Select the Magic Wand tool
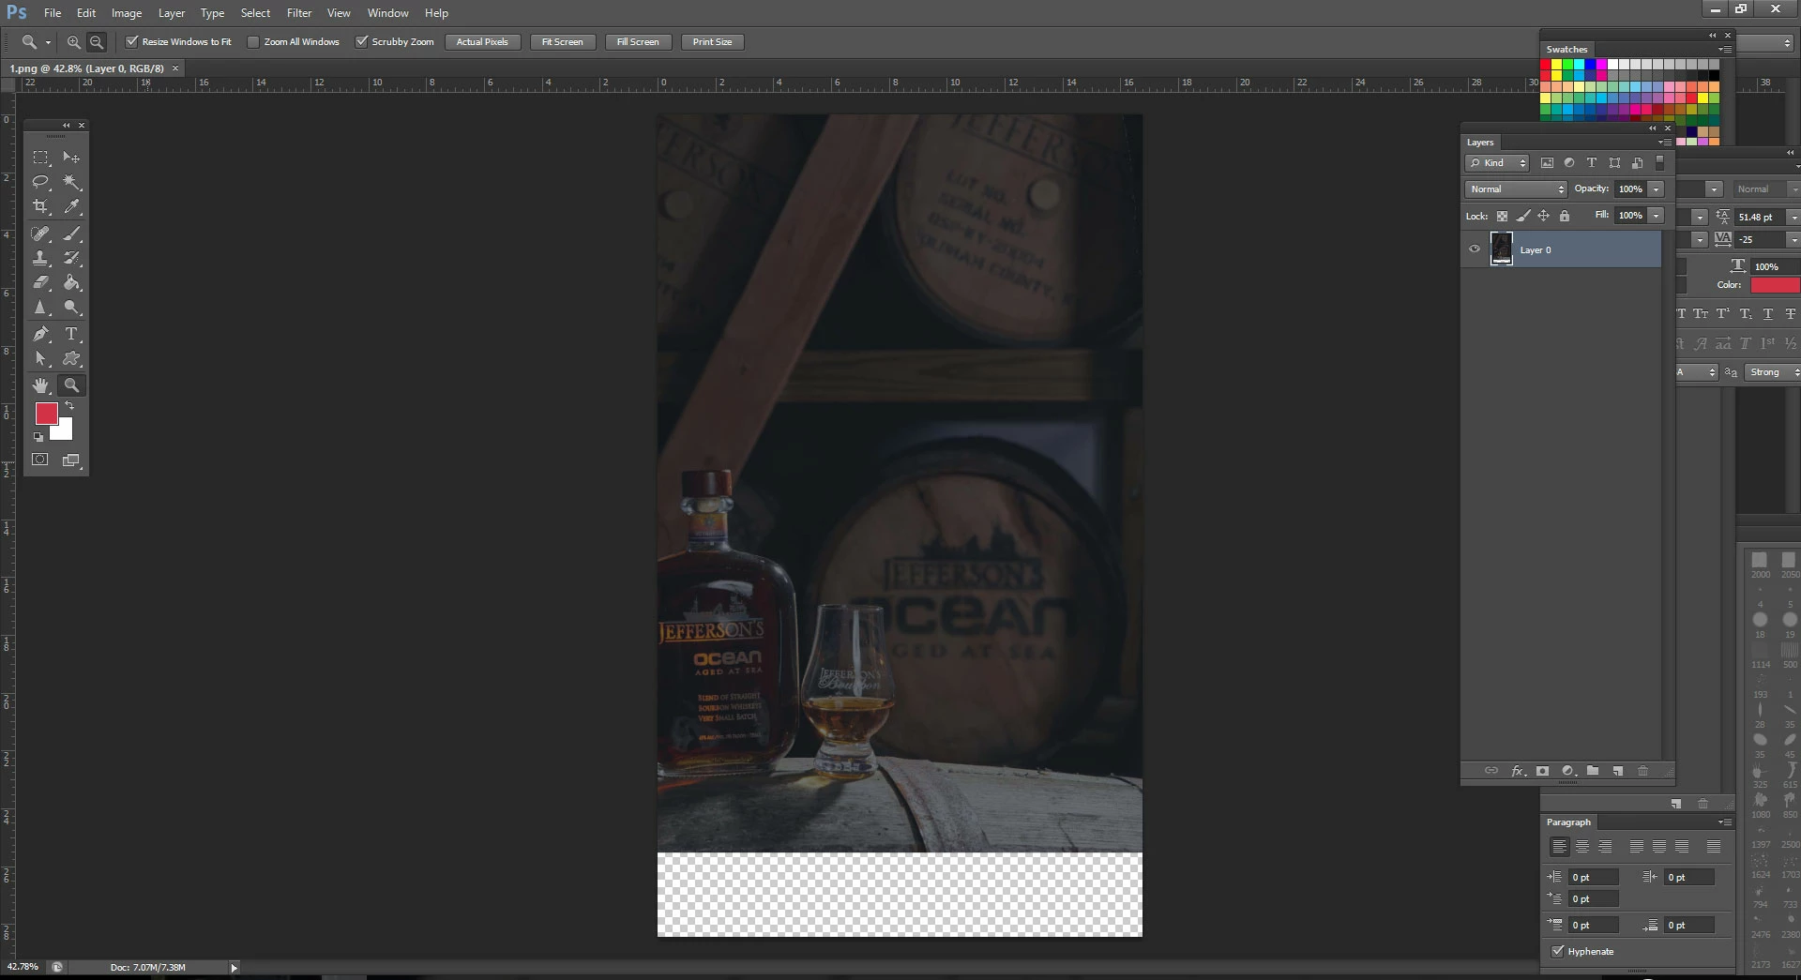This screenshot has width=1801, height=980. pos(71,182)
